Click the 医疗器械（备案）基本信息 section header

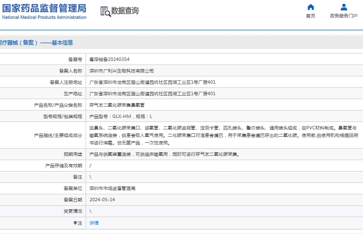pyautogui.click(x=36, y=43)
